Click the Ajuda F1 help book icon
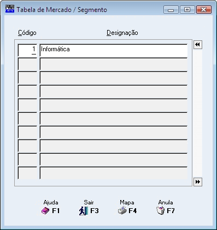217x230 pixels. (x=45, y=211)
